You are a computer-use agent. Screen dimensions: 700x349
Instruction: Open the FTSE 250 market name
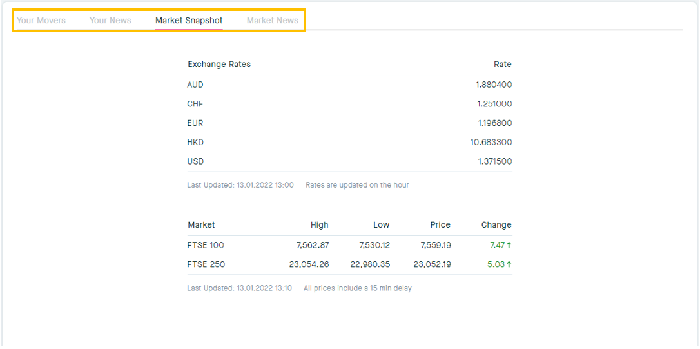[x=206, y=264]
